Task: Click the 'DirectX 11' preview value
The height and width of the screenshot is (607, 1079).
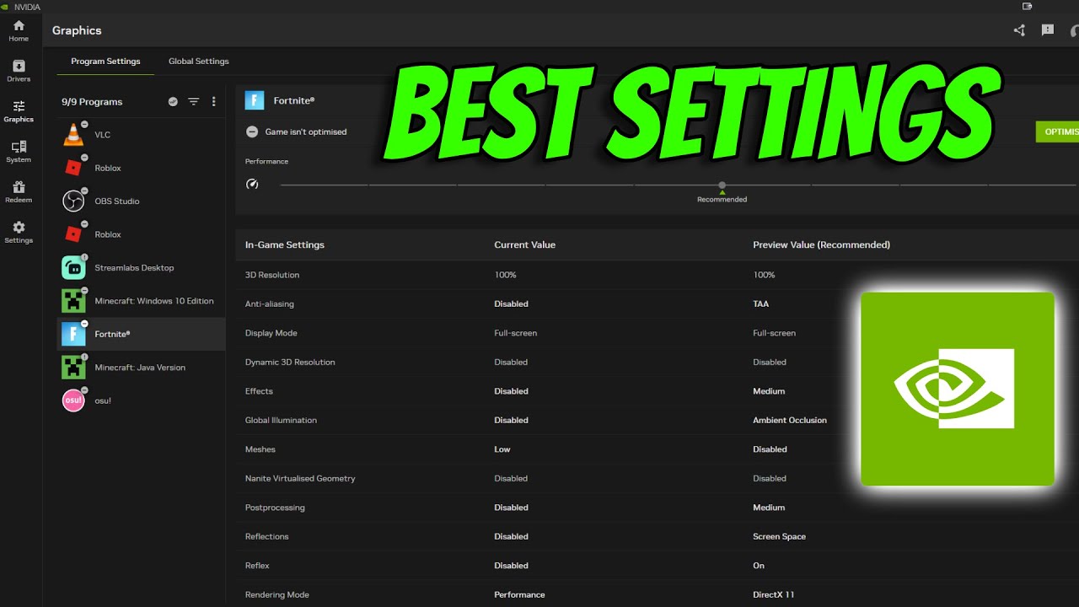Action: [774, 594]
